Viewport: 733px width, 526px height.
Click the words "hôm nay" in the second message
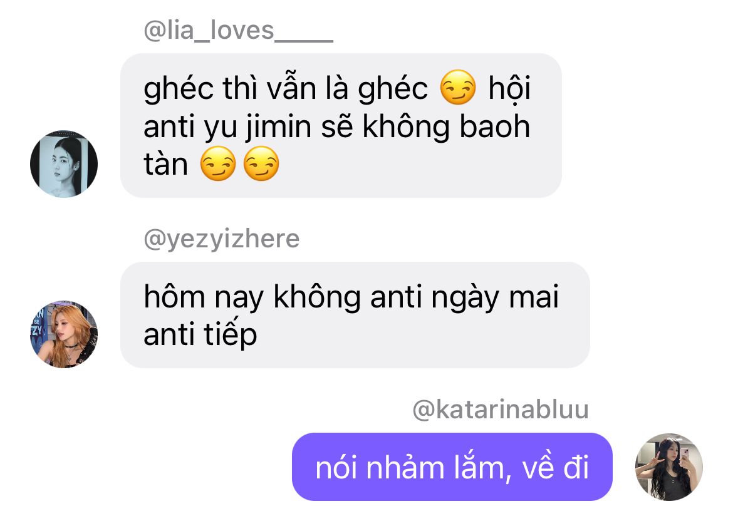[x=204, y=297]
